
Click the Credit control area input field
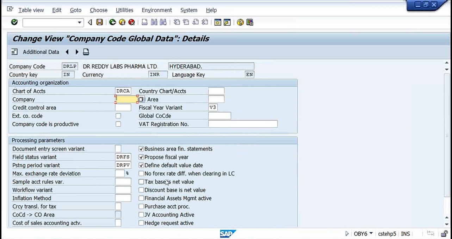(x=123, y=108)
